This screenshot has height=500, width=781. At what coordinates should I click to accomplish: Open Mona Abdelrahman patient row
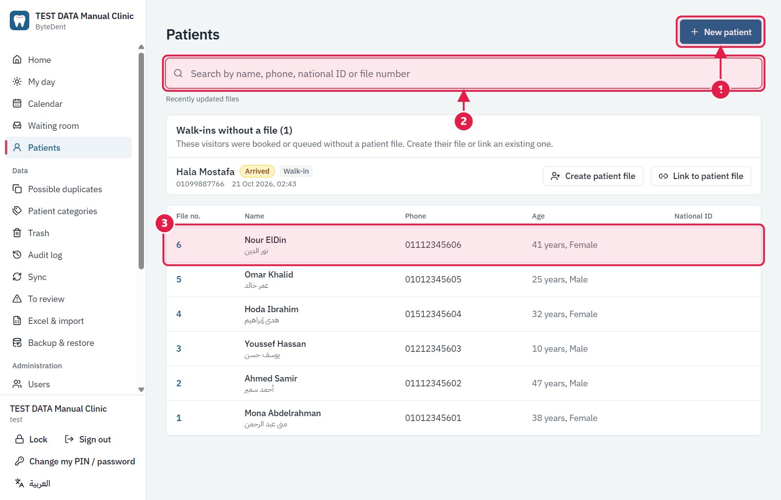pos(464,418)
